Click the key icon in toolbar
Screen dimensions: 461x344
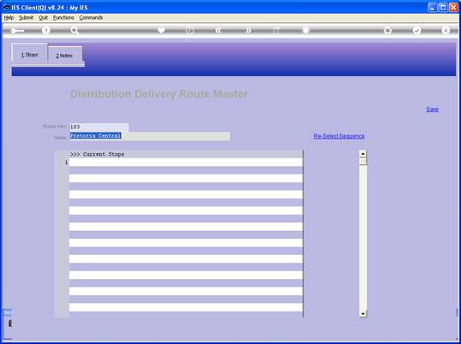tap(17, 31)
